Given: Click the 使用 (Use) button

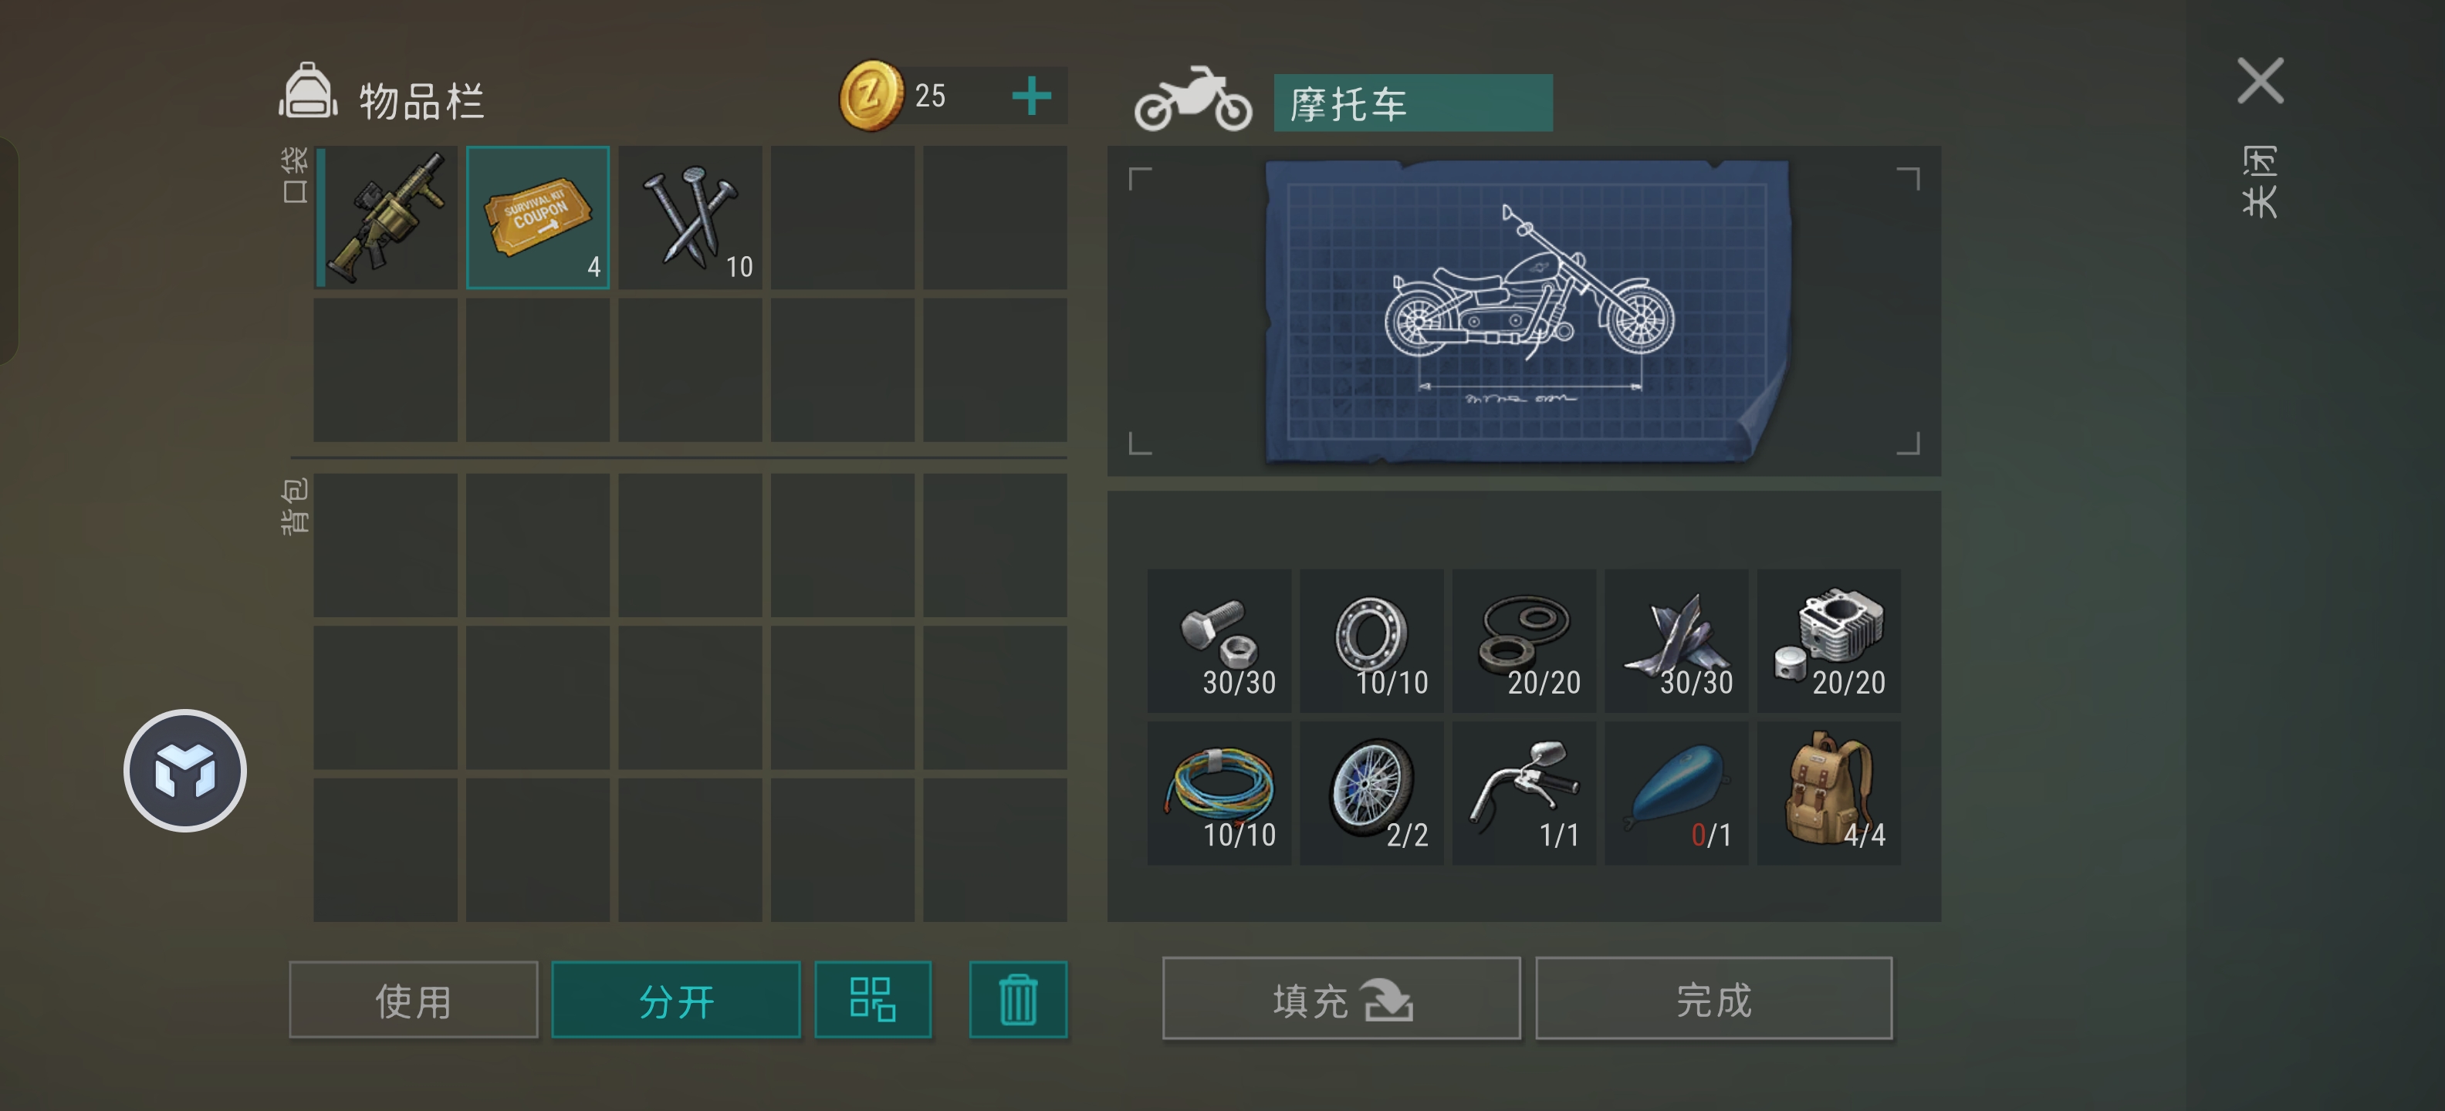Looking at the screenshot, I should pyautogui.click(x=413, y=1000).
